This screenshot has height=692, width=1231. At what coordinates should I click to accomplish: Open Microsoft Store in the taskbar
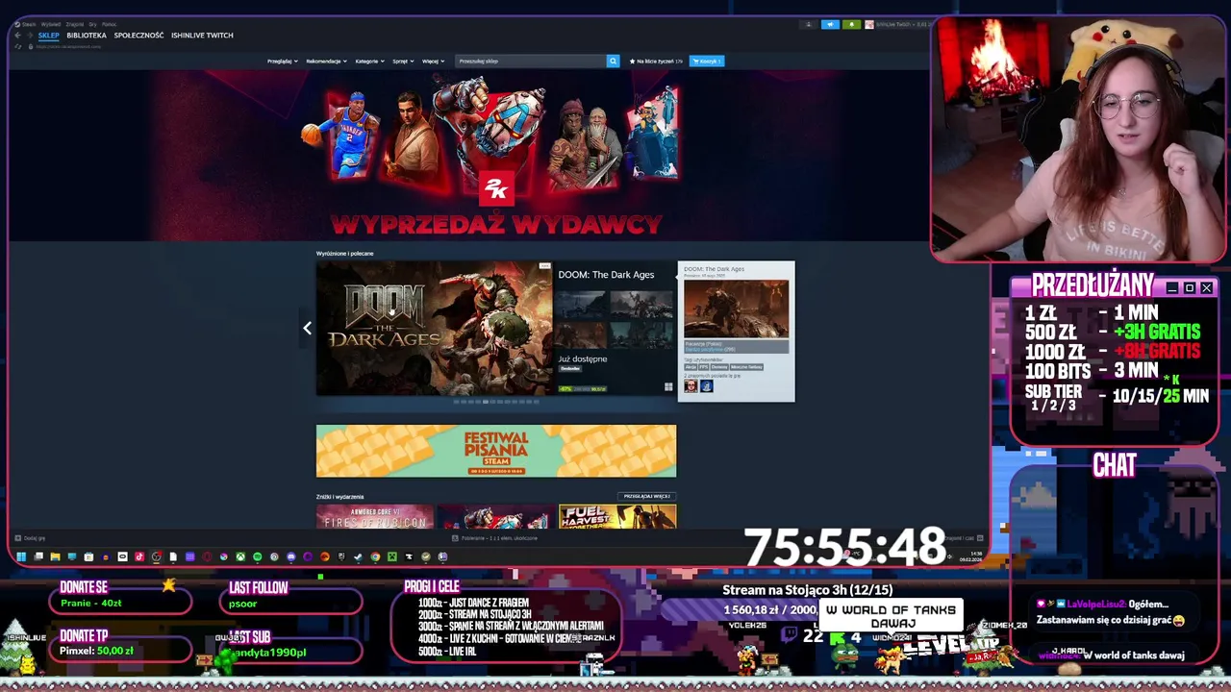[88, 556]
